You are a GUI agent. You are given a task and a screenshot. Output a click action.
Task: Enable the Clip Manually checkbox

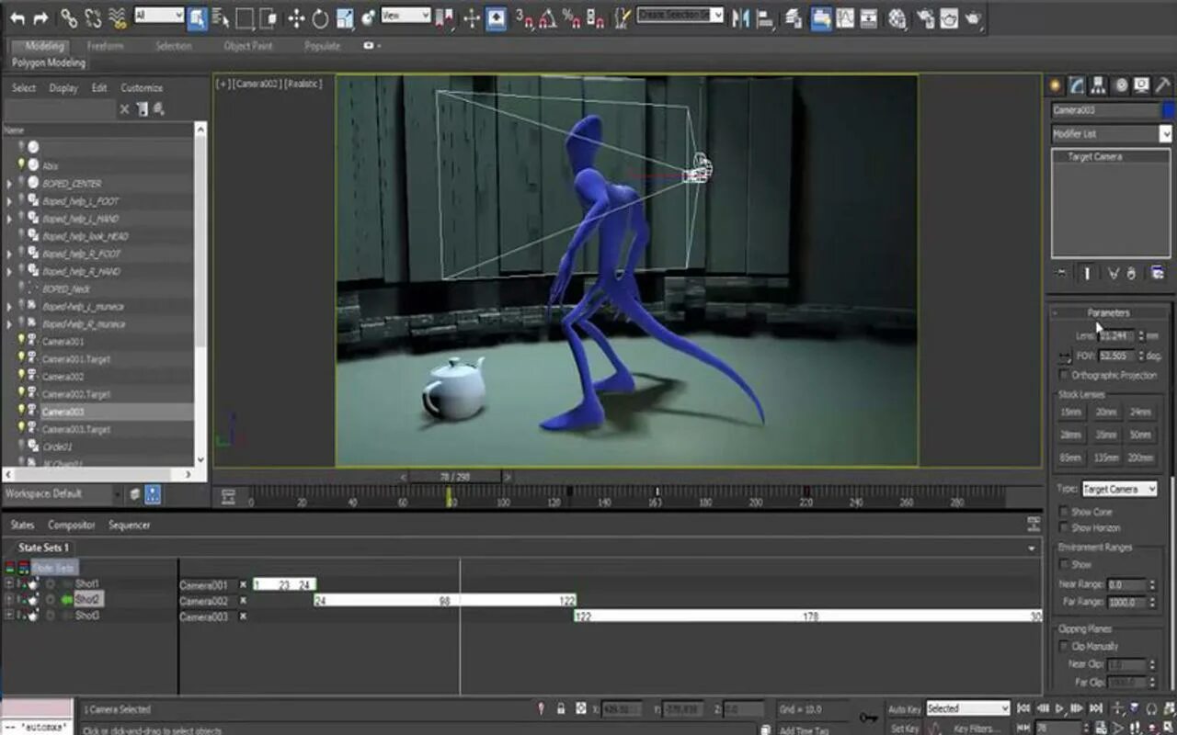point(1065,646)
